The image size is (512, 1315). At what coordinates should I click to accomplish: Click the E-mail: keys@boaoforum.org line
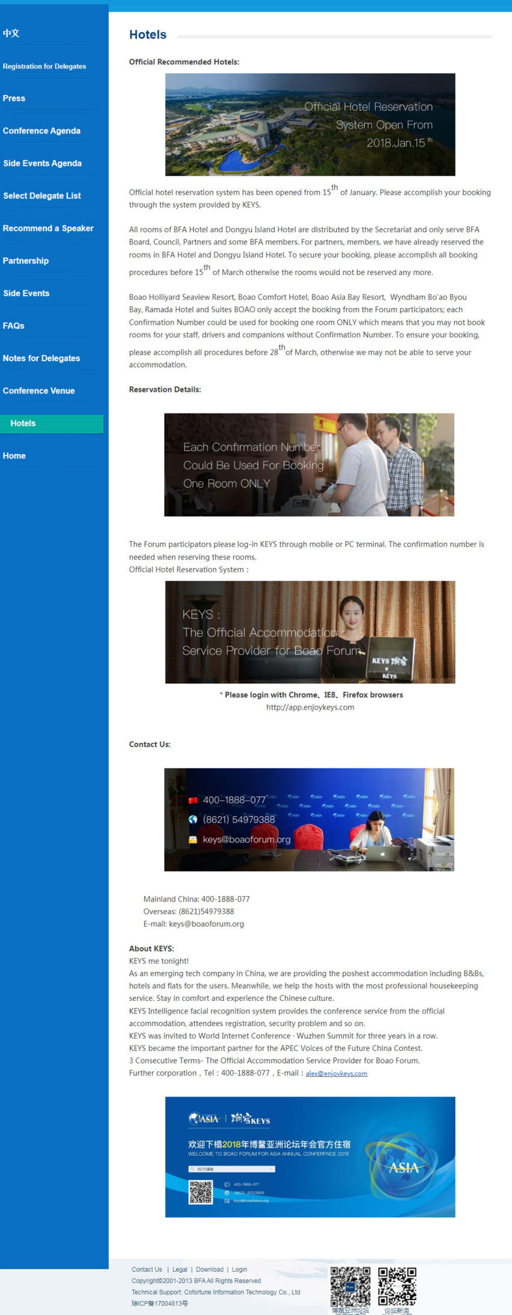click(x=194, y=924)
